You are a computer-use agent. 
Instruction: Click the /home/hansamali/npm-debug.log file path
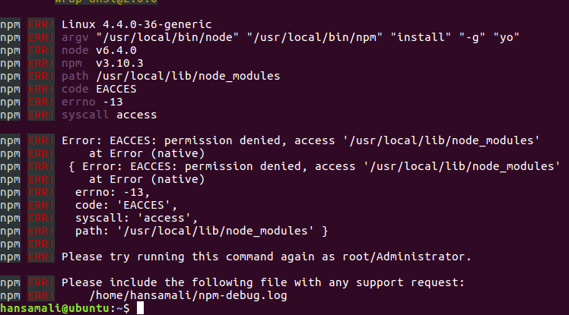[x=188, y=295]
